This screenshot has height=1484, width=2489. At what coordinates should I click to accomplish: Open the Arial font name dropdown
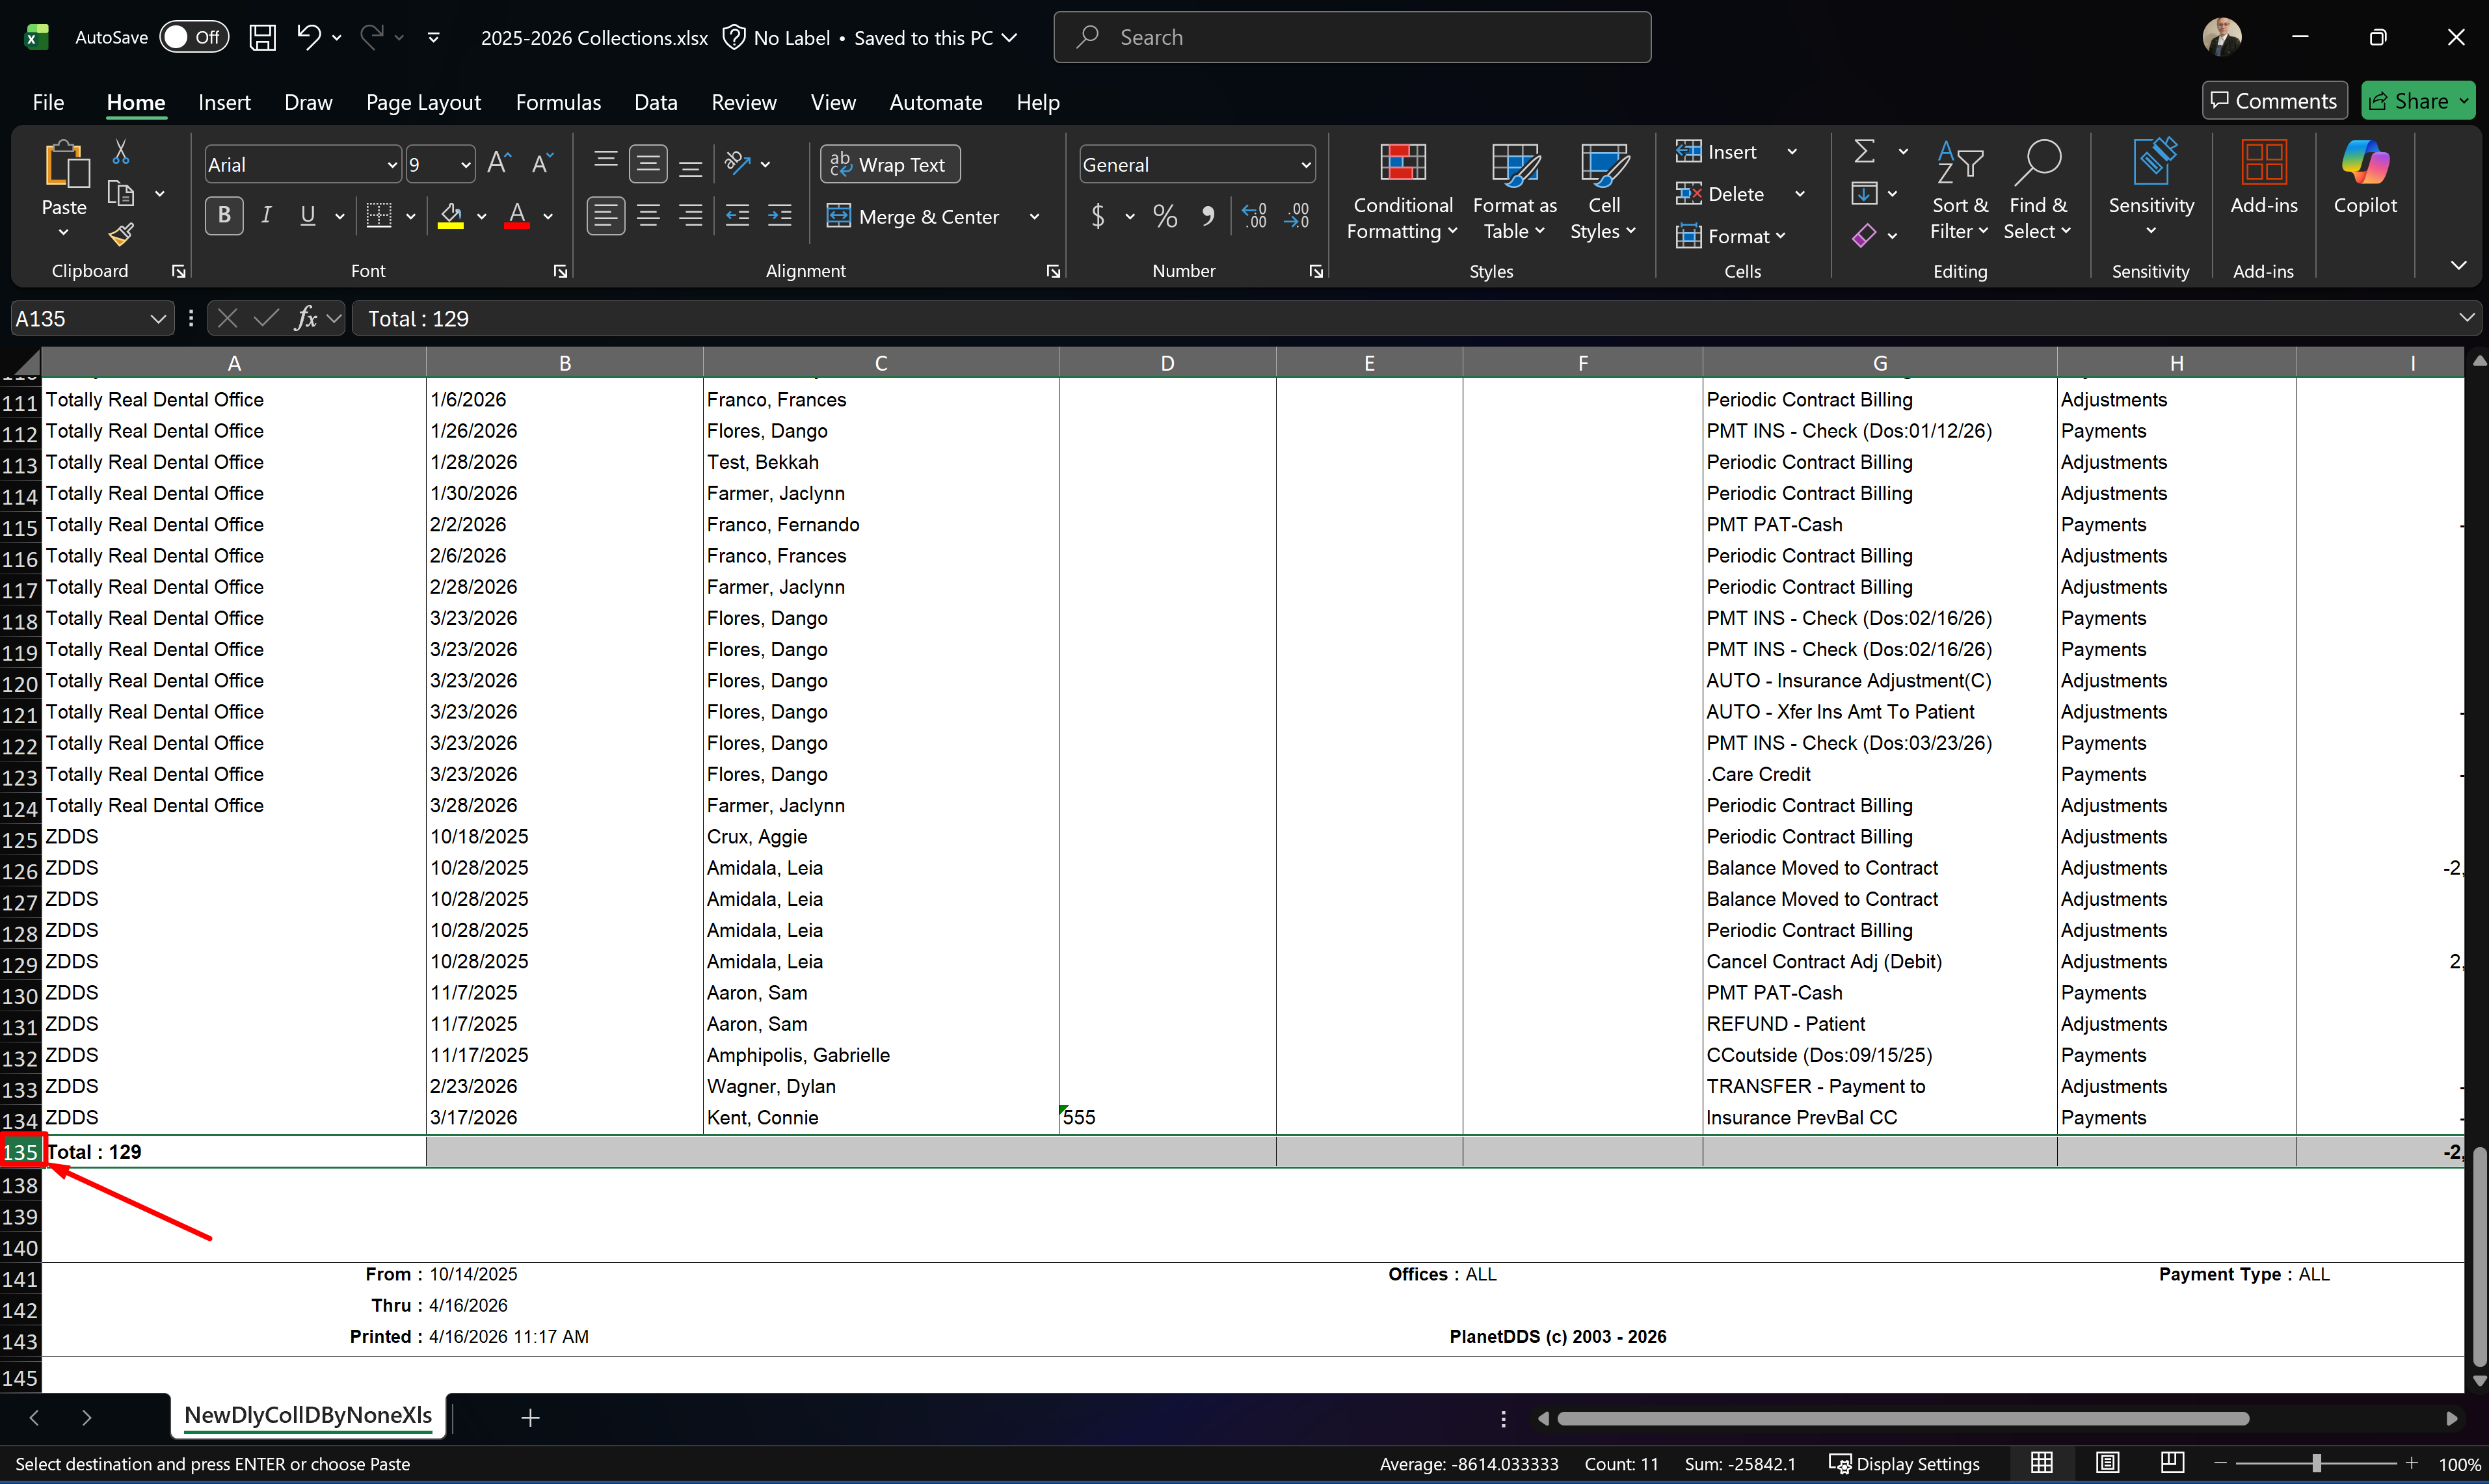[x=392, y=165]
